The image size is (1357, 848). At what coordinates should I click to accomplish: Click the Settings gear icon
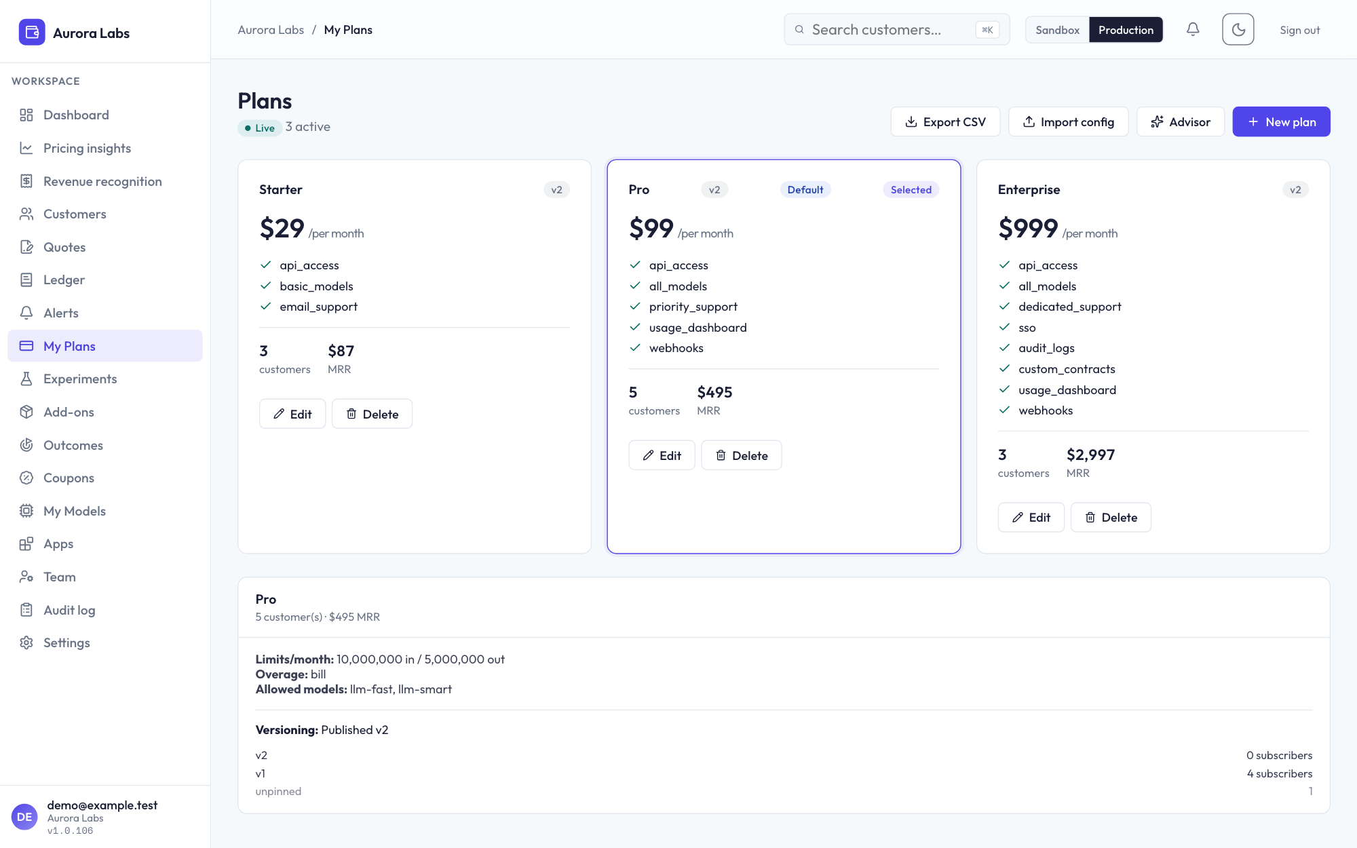point(26,642)
